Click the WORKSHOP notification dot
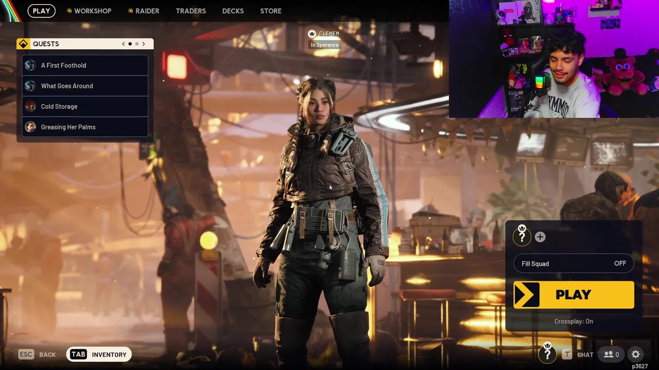Screen dimensions: 659x370 [x=70, y=11]
